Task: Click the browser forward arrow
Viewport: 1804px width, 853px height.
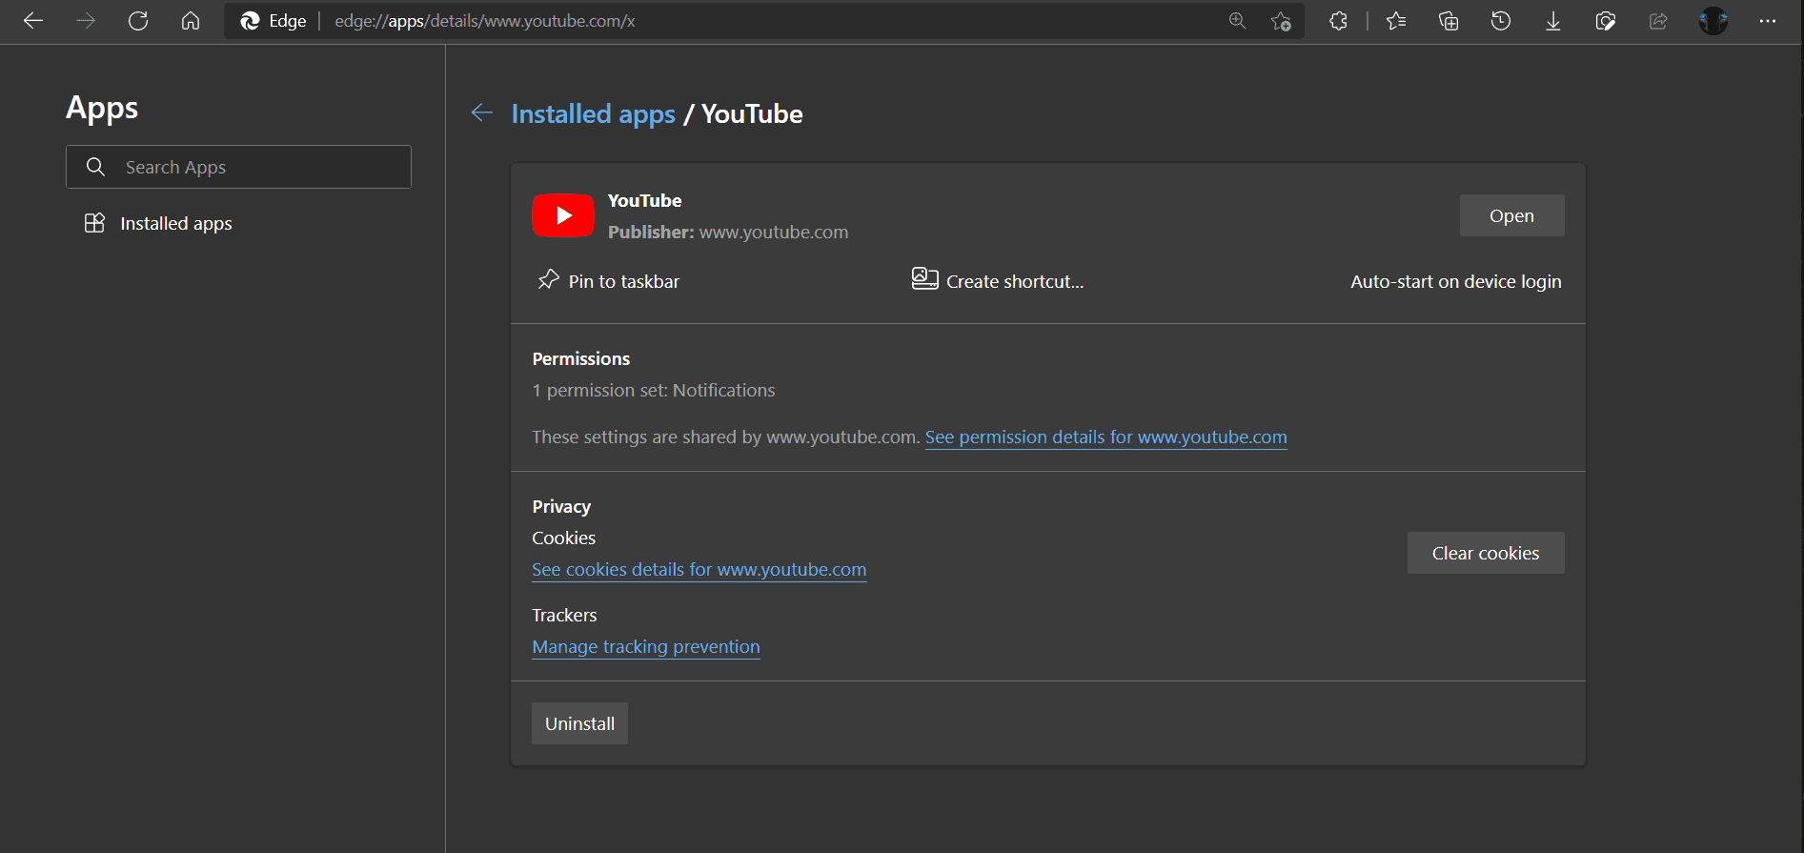Action: tap(86, 21)
